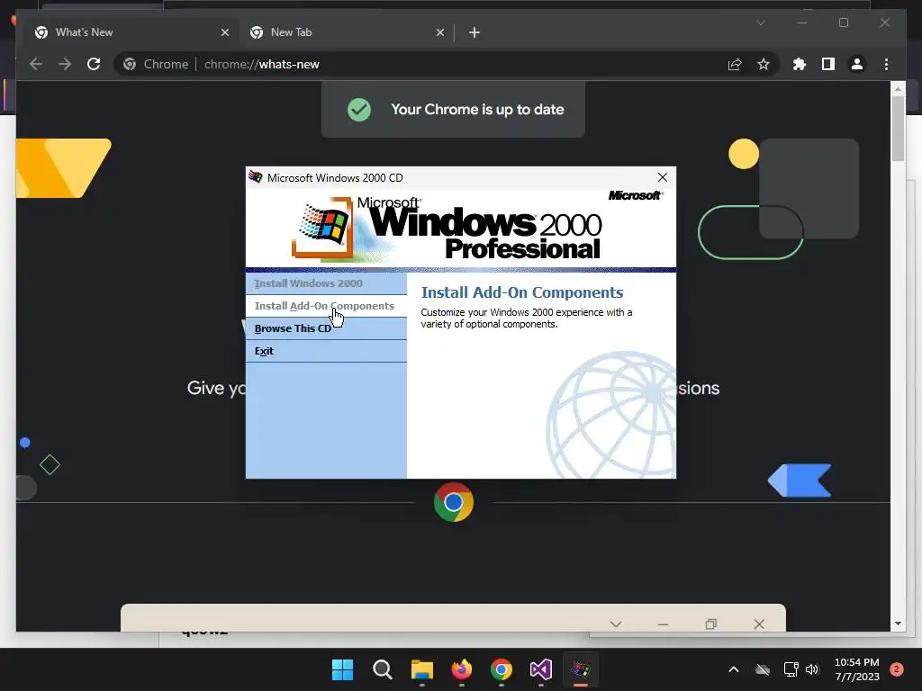Click the vertical scrollbar thumb

pos(898,128)
